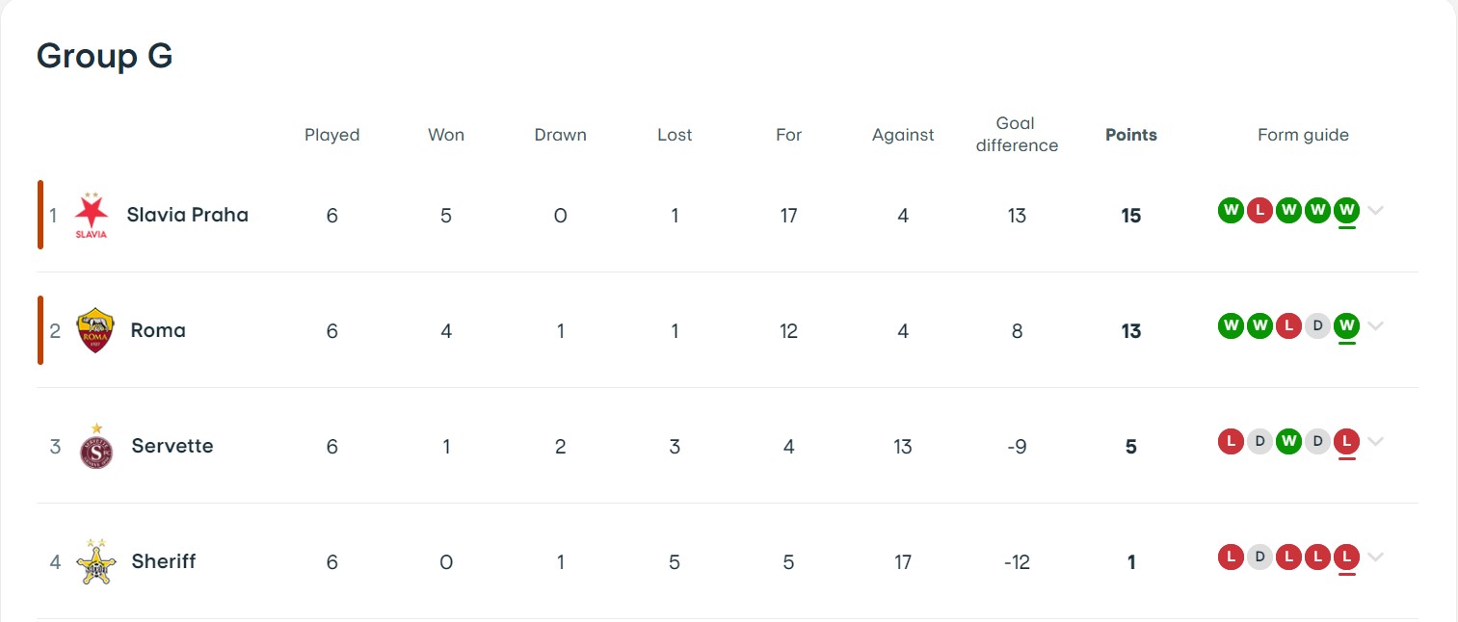
Task: Expand Slavia Praha's form guide chevron
Action: [1376, 210]
